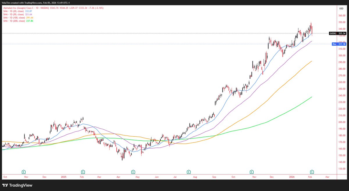Click the VolaTim created with TradingView.com header
The width and height of the screenshot is (349, 191).
[x=35, y=3]
